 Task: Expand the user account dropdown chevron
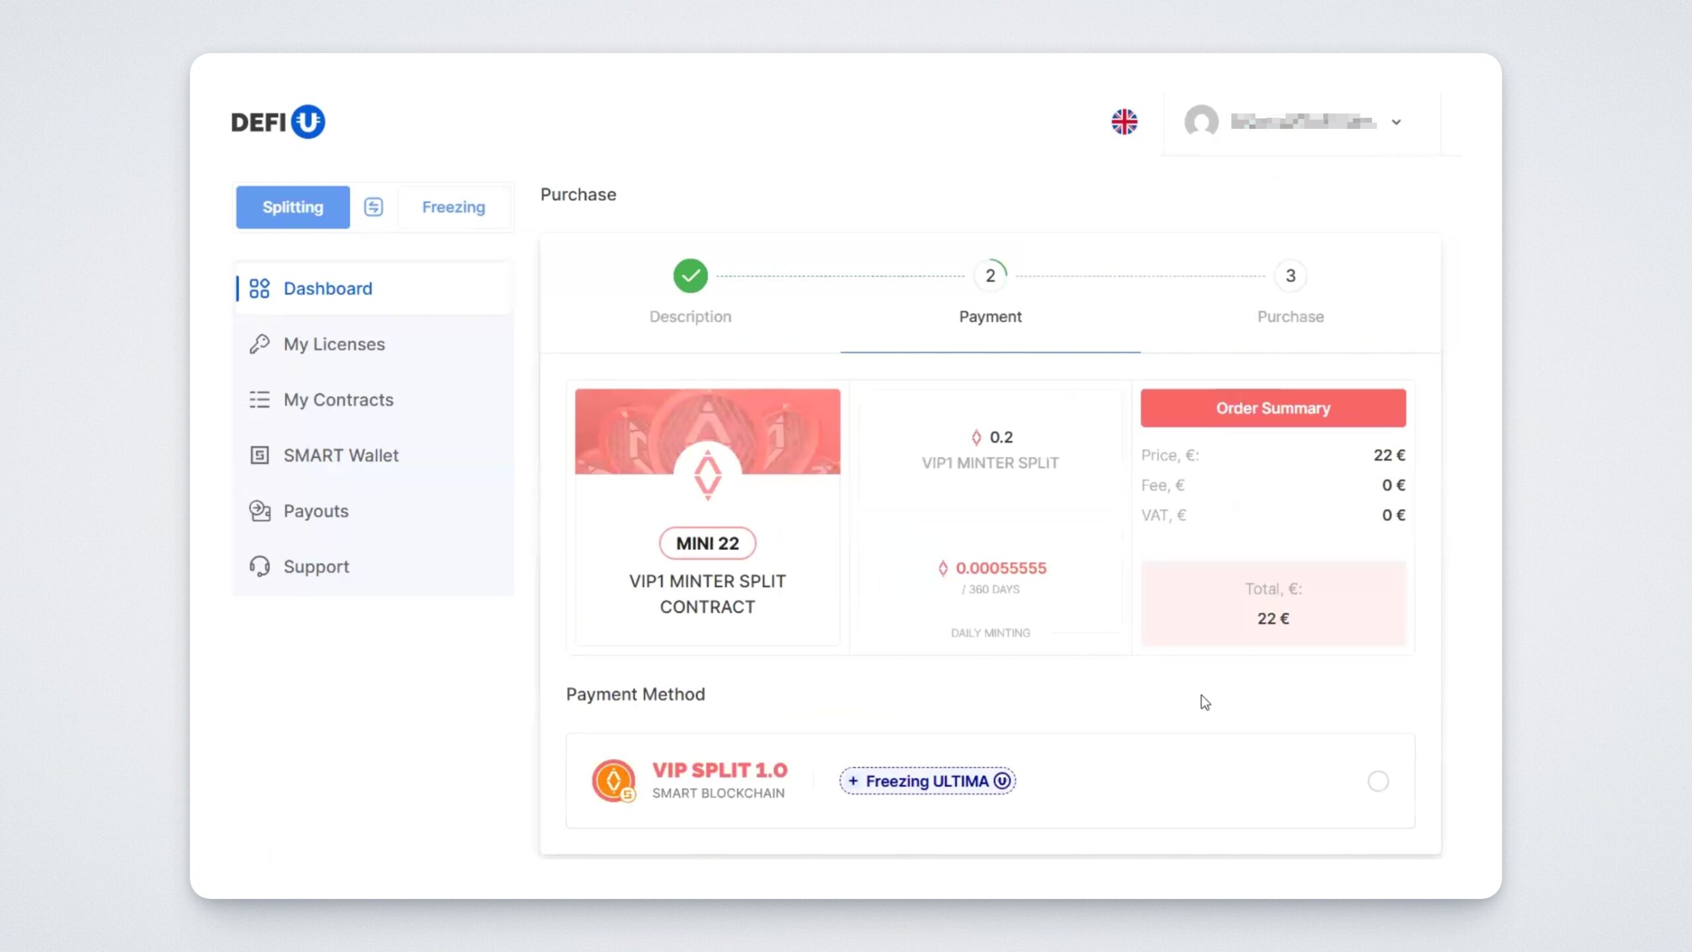tap(1396, 122)
